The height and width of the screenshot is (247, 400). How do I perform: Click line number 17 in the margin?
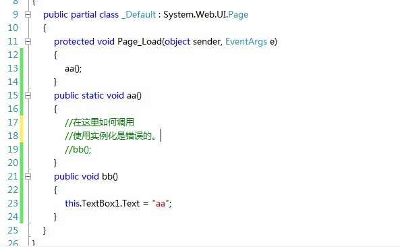point(13,122)
